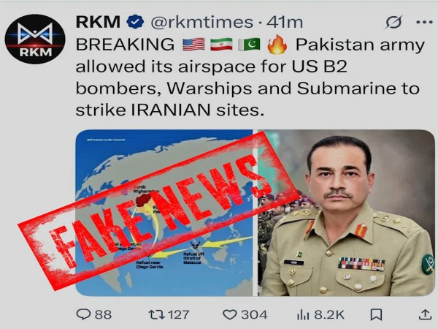This screenshot has width=438, height=329.
Task: Click the 127 reposts count
Action: click(x=179, y=314)
